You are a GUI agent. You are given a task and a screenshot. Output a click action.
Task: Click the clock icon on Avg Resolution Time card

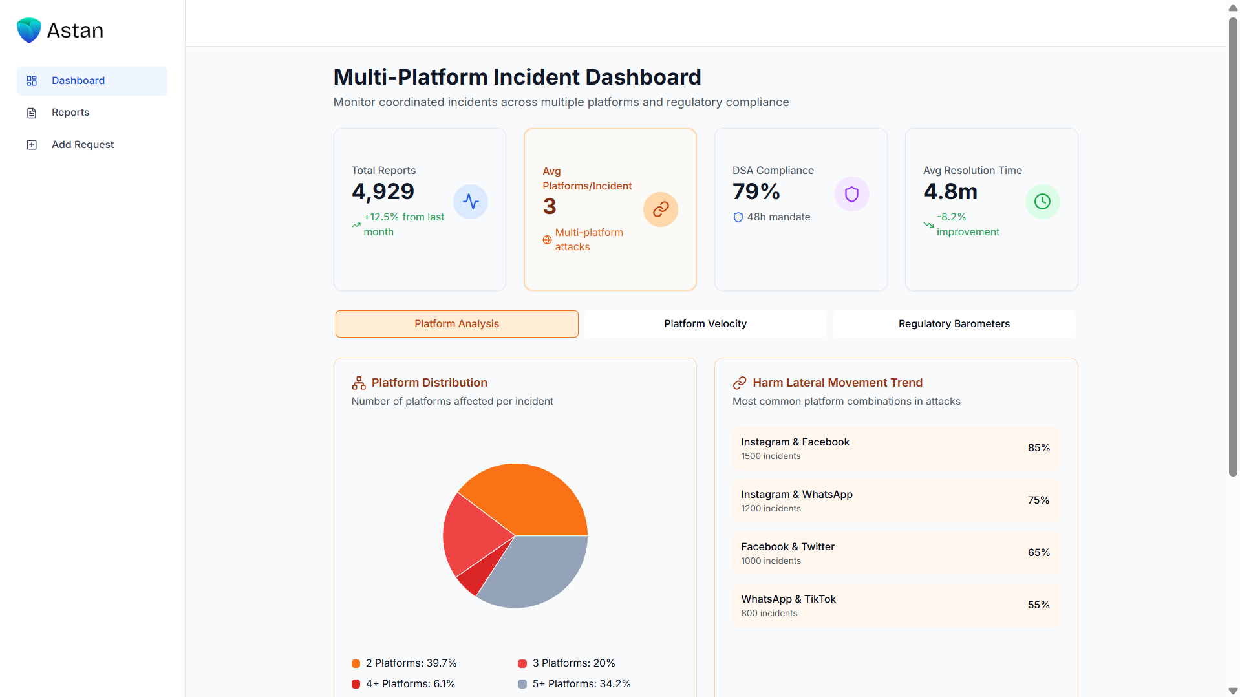coord(1042,201)
